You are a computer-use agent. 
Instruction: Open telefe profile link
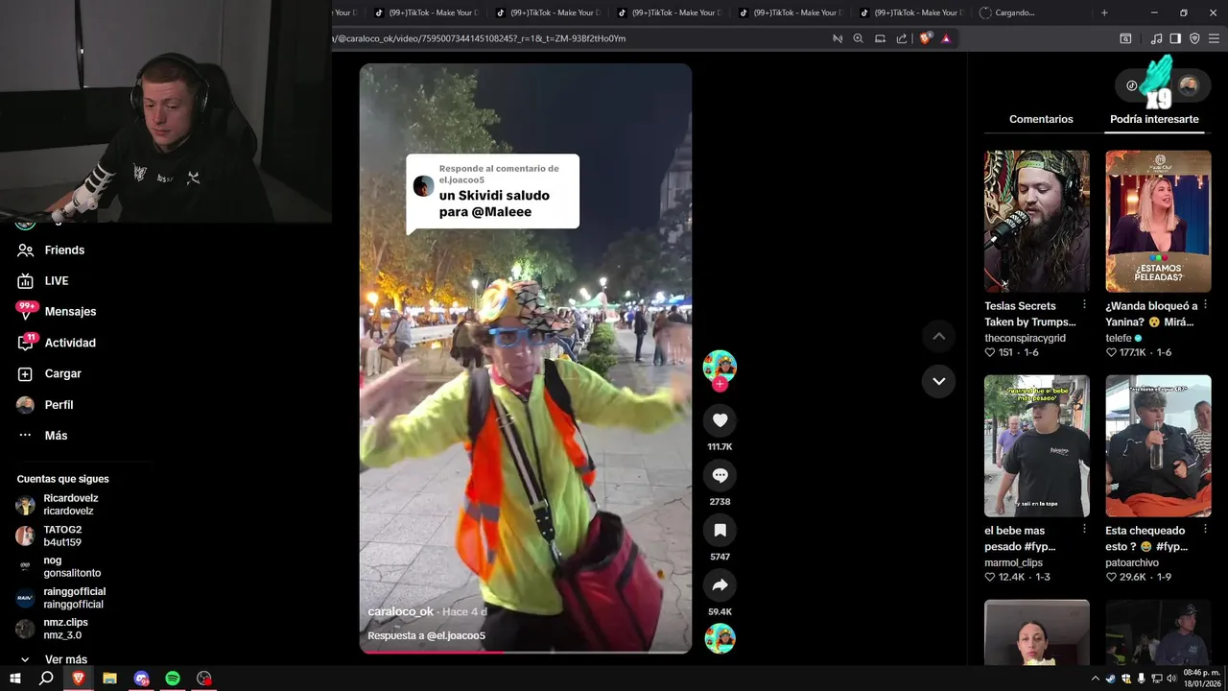[x=1119, y=338]
